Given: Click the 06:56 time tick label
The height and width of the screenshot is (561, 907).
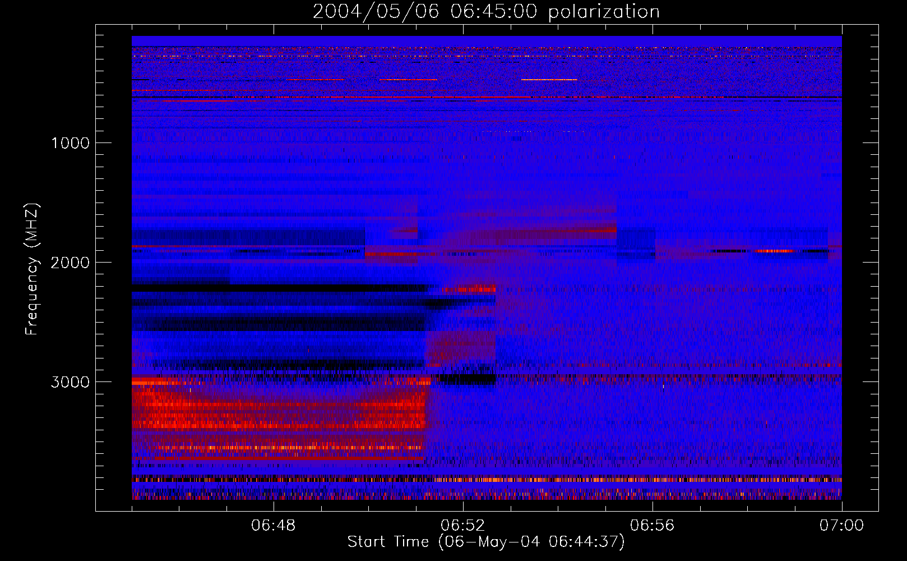Looking at the screenshot, I should (653, 526).
